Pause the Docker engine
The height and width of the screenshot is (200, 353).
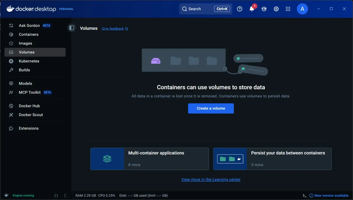(x=56, y=195)
